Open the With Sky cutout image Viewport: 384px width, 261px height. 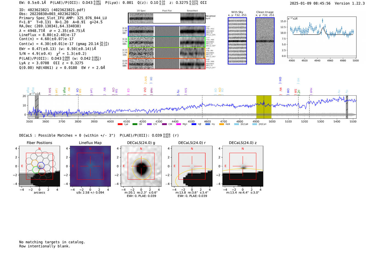coord(237,41)
